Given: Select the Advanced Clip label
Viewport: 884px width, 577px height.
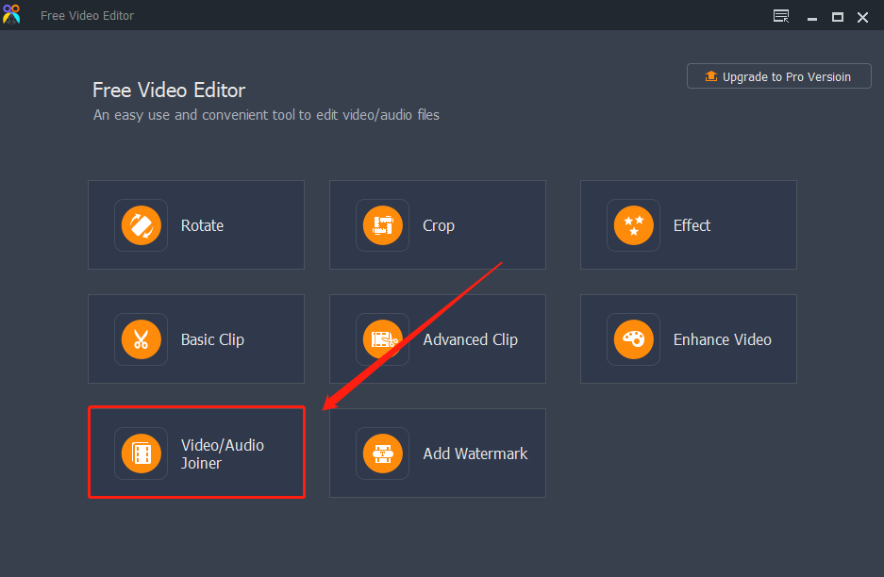Looking at the screenshot, I should (470, 339).
